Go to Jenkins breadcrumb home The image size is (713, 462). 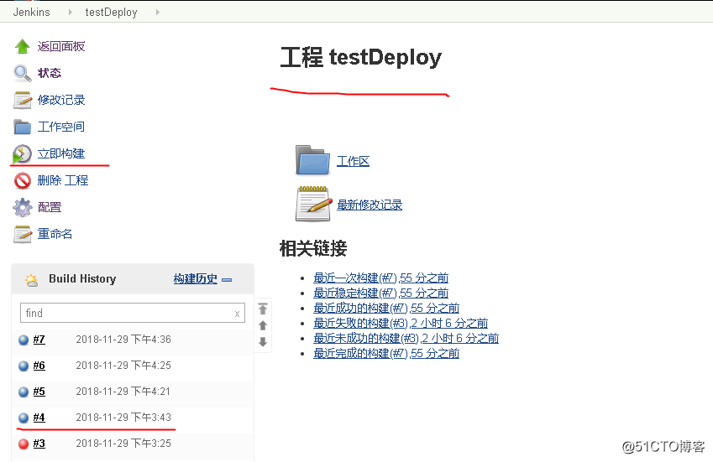[x=31, y=13]
